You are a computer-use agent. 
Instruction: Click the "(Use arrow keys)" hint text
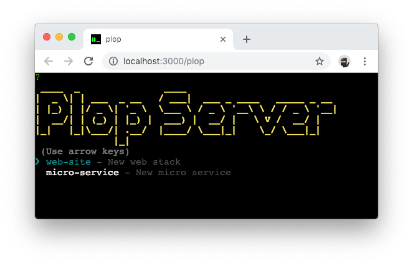click(x=85, y=152)
